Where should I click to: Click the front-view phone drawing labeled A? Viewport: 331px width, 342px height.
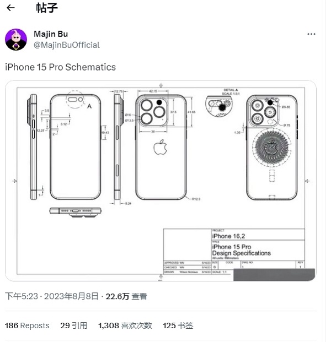76,146
